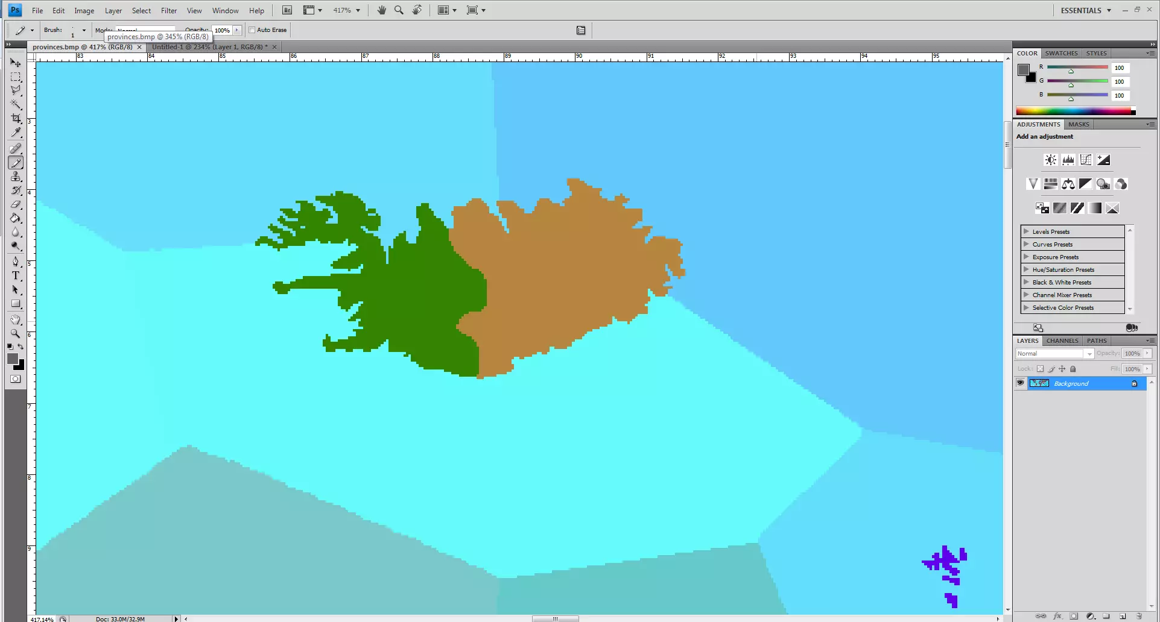The height and width of the screenshot is (622, 1160).
Task: Open the layer blend mode dropdown
Action: tap(1054, 354)
